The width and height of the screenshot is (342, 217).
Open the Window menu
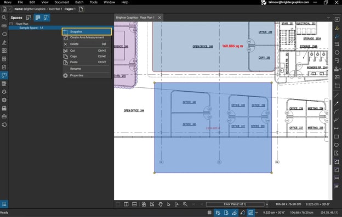(x=109, y=2)
